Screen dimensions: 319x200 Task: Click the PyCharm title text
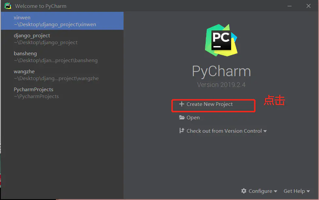pyautogui.click(x=221, y=71)
